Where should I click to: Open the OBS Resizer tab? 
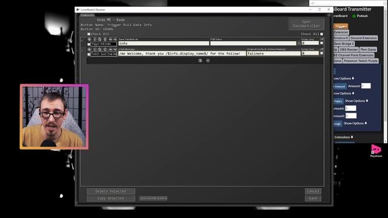(x=349, y=50)
